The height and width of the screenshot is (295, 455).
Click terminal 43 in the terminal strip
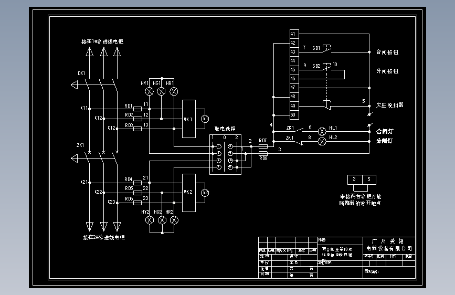(294, 52)
